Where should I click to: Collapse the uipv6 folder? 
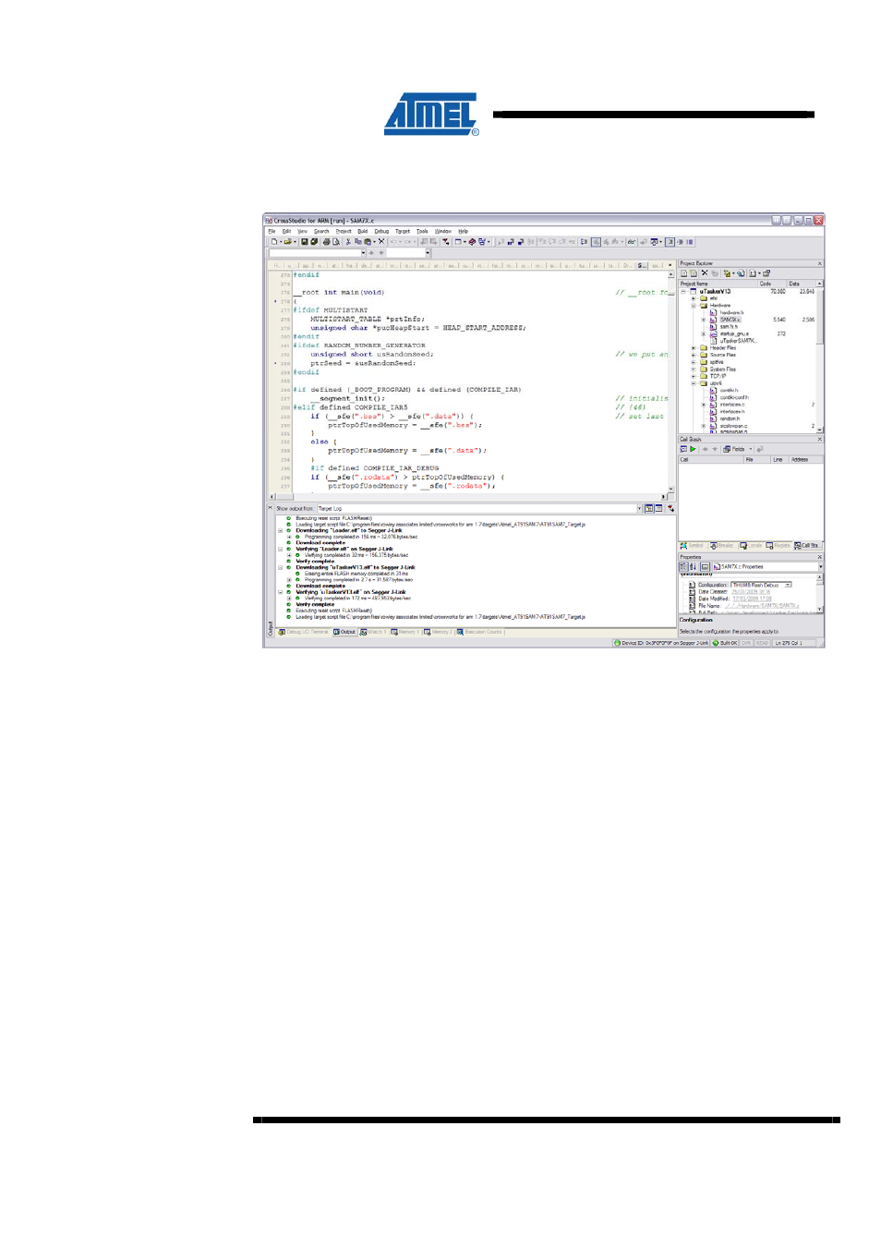click(694, 383)
